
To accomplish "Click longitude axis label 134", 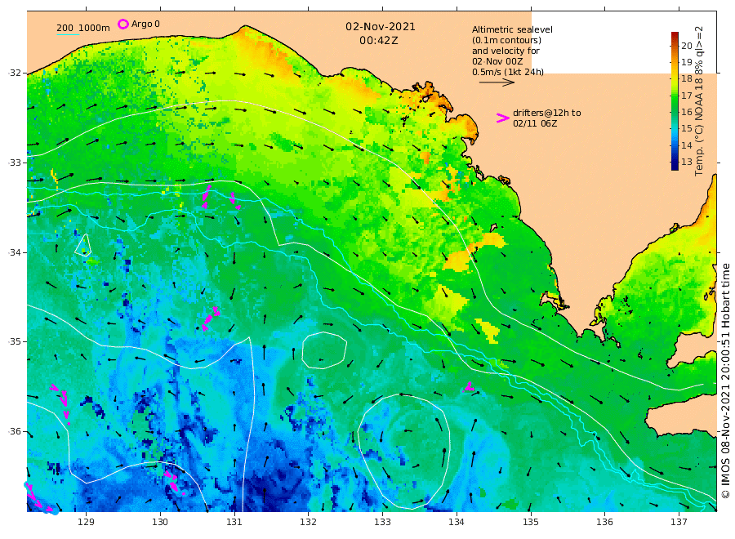I will (456, 522).
